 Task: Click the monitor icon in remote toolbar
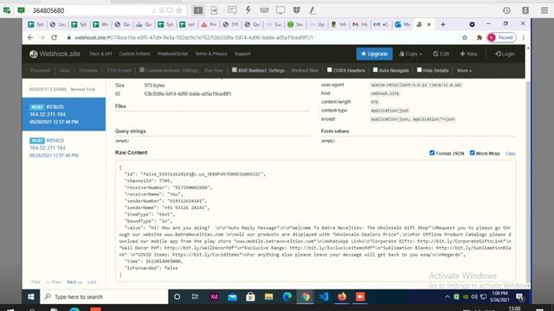coord(280,10)
